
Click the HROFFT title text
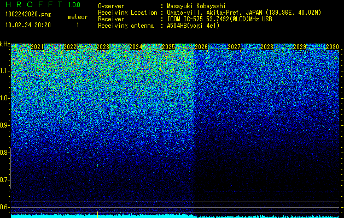coord(34,4)
